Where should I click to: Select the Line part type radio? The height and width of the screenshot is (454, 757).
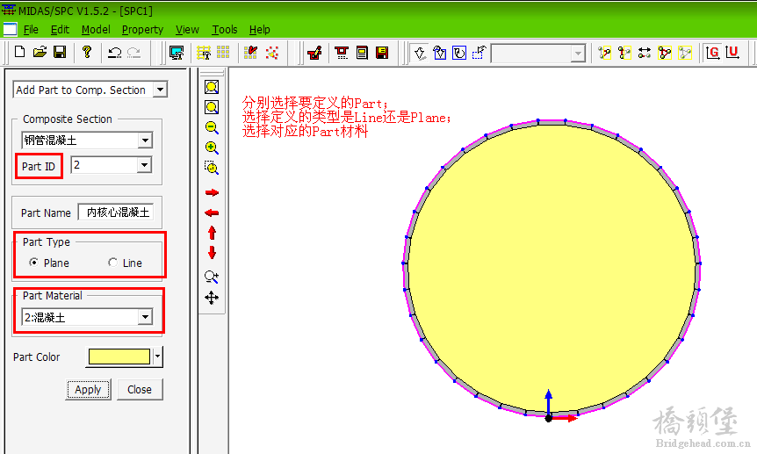click(x=112, y=263)
